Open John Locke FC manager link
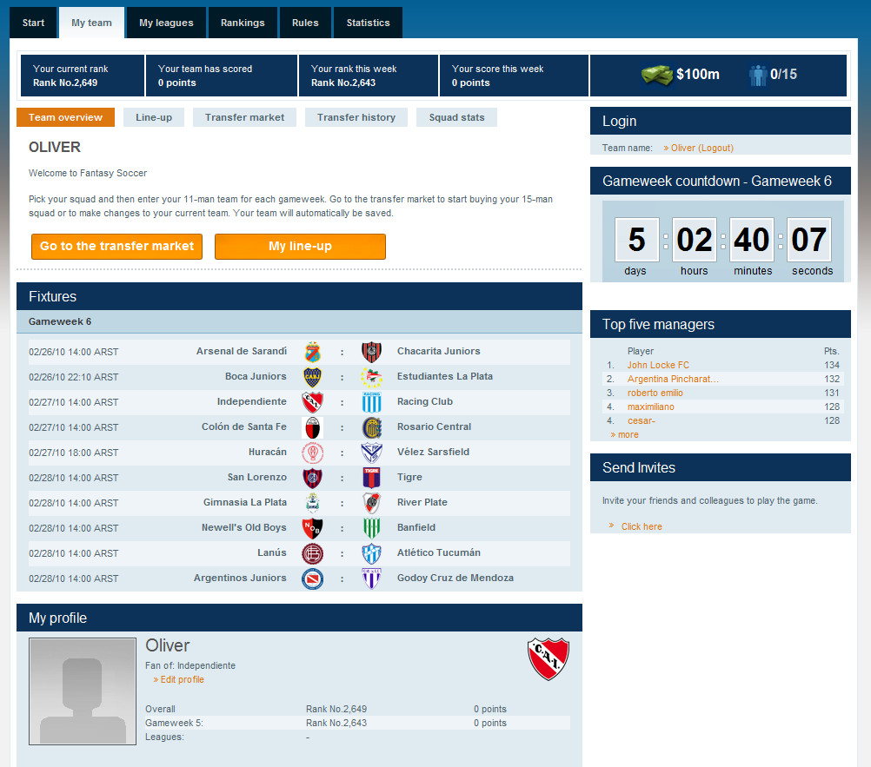Viewport: 871px width, 767px height. point(658,365)
